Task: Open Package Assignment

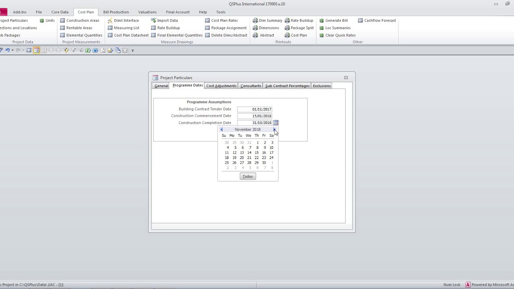Action: pyautogui.click(x=226, y=28)
